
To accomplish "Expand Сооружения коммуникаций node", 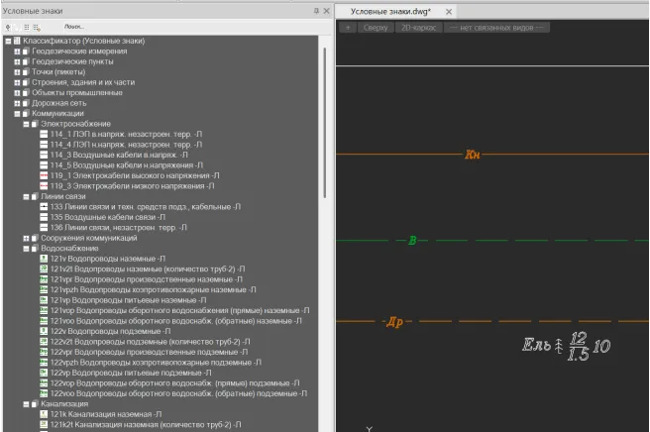I will click(26, 238).
